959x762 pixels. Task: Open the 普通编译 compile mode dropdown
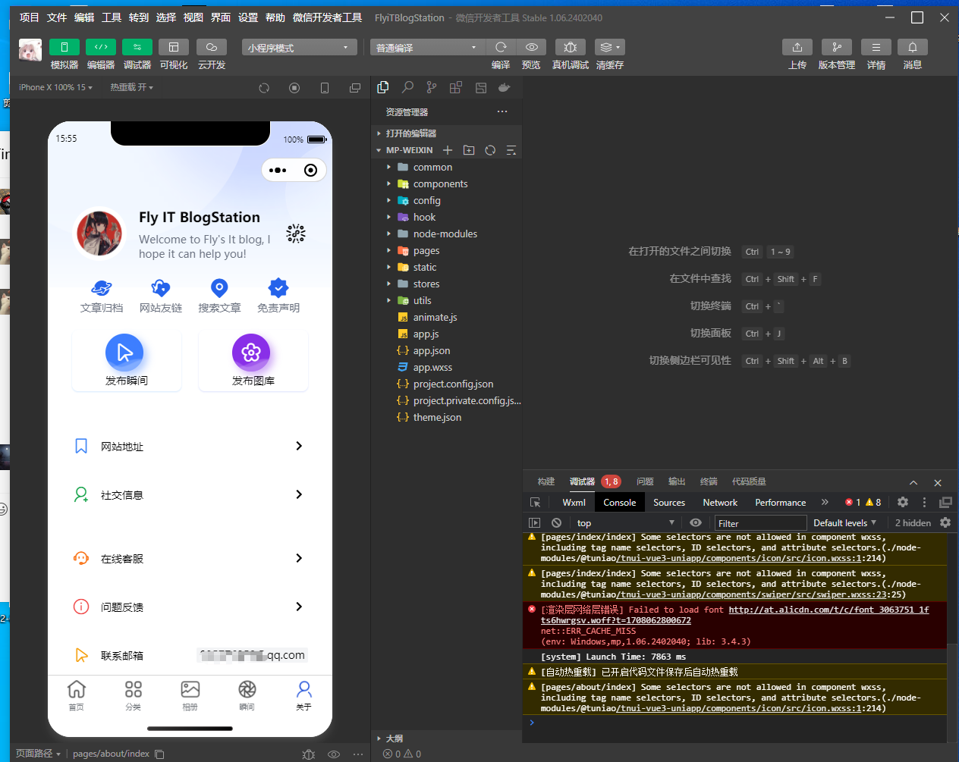[x=427, y=47]
